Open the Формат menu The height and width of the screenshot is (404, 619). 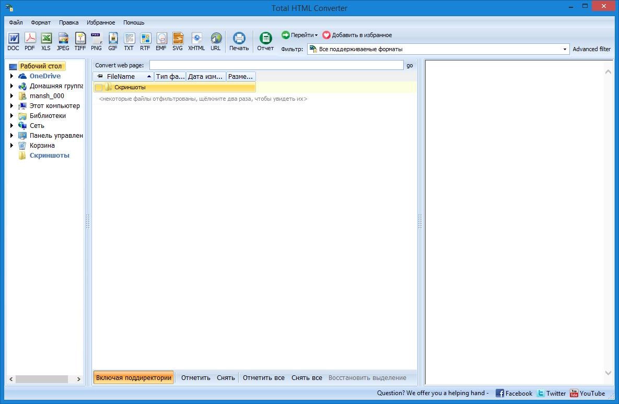(41, 22)
